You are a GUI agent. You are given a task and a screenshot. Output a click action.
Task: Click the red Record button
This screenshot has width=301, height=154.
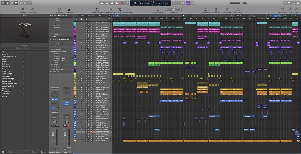click(122, 3)
